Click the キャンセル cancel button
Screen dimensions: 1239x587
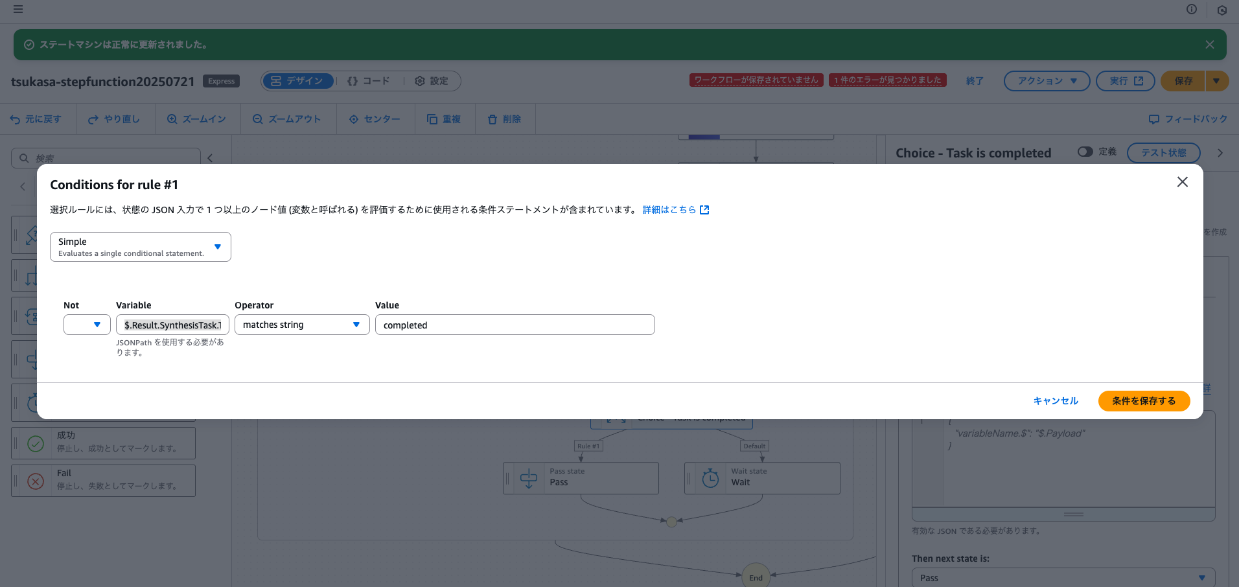point(1056,401)
